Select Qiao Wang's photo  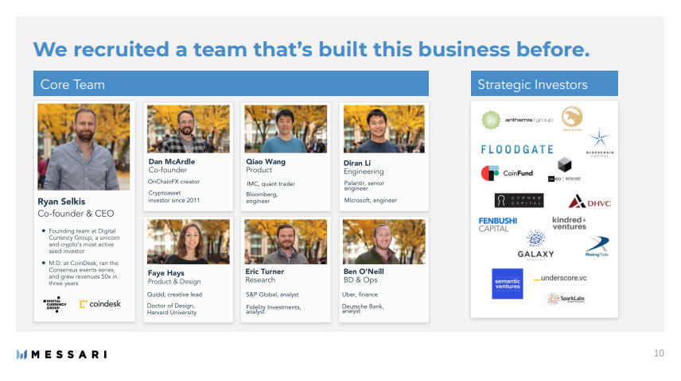[x=286, y=129]
